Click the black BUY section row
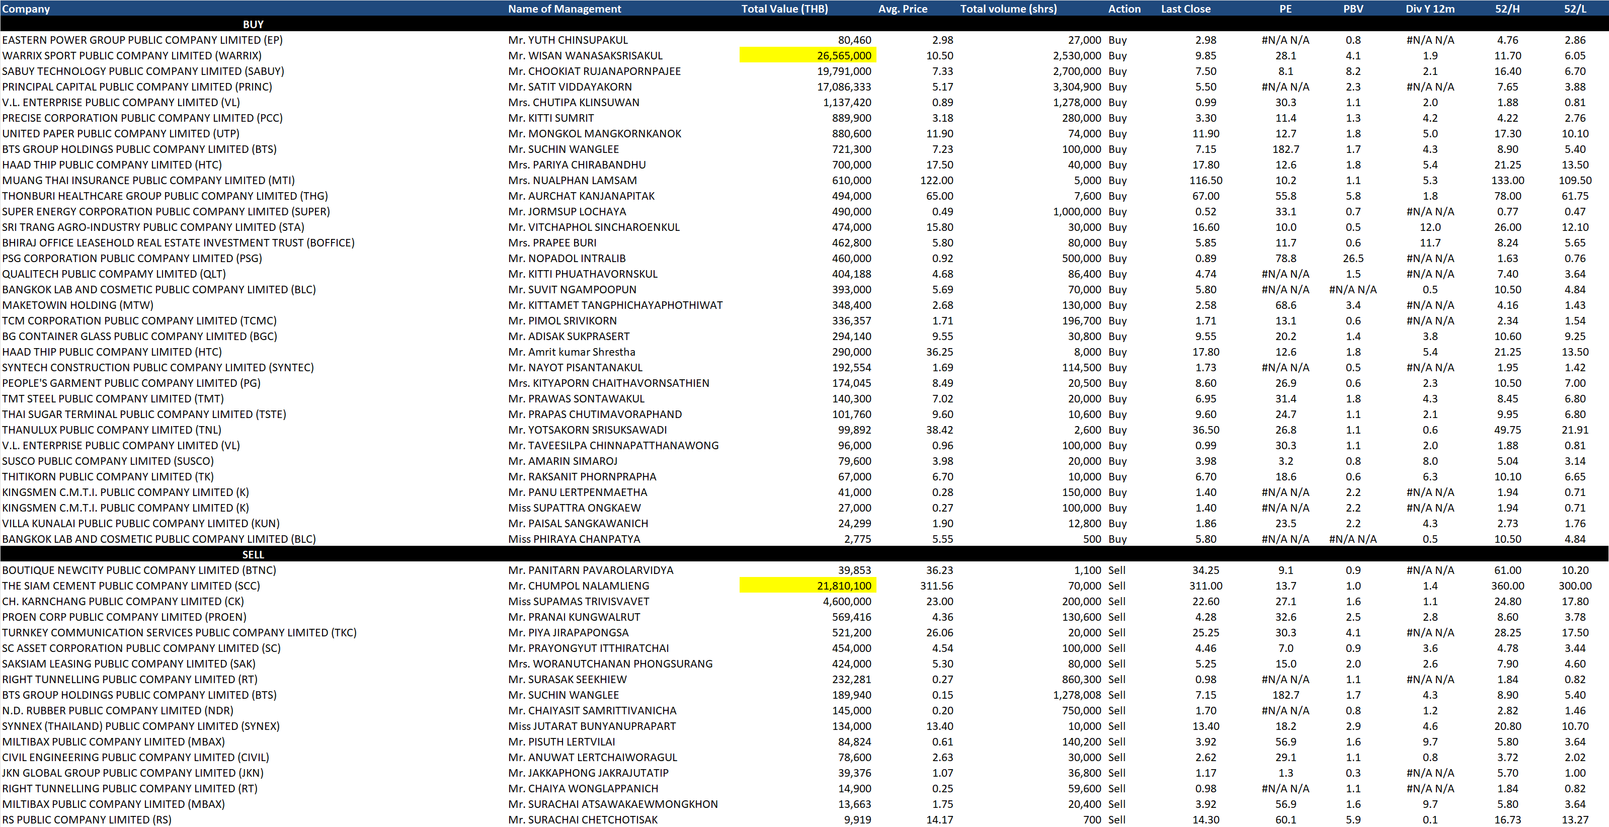Screen dimensions: 1609x827 pos(253,24)
